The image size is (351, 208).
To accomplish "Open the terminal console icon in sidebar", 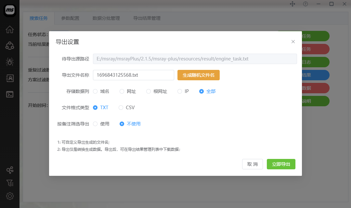I will 10,95.
